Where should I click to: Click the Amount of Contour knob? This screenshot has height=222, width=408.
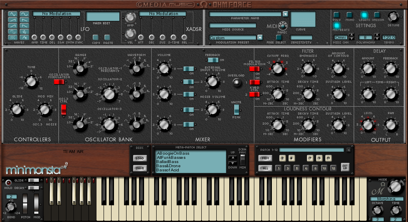click(338, 69)
